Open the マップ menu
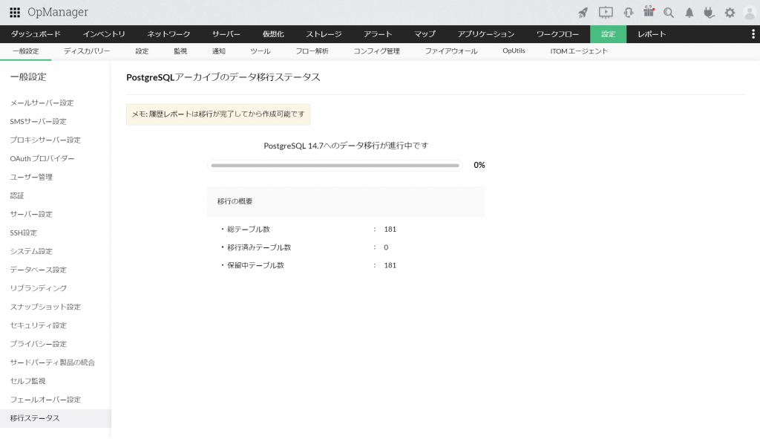Image resolution: width=760 pixels, height=439 pixels. [425, 34]
